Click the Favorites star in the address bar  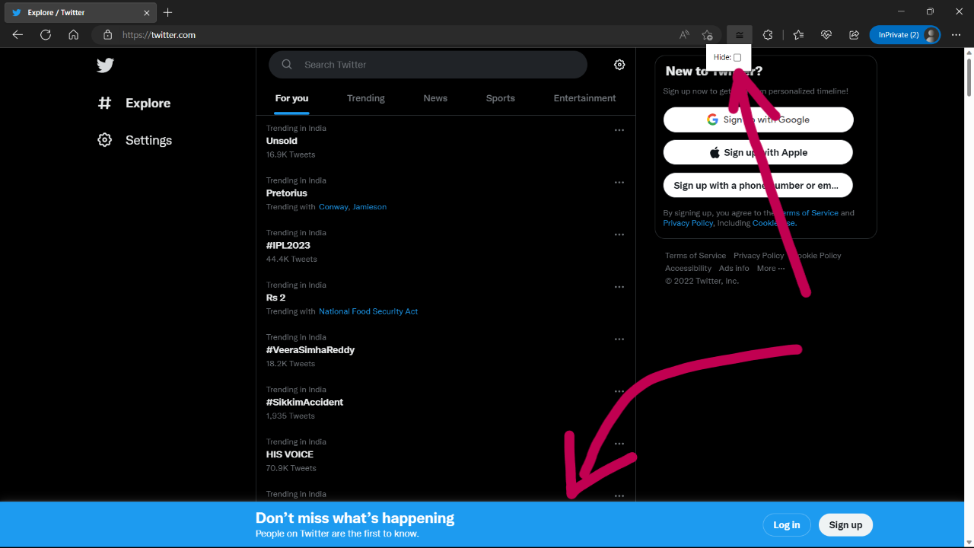point(707,34)
